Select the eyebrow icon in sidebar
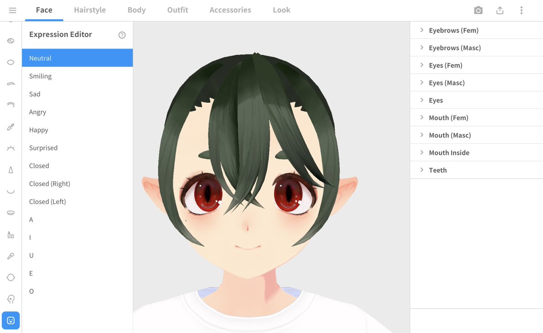 [11, 84]
